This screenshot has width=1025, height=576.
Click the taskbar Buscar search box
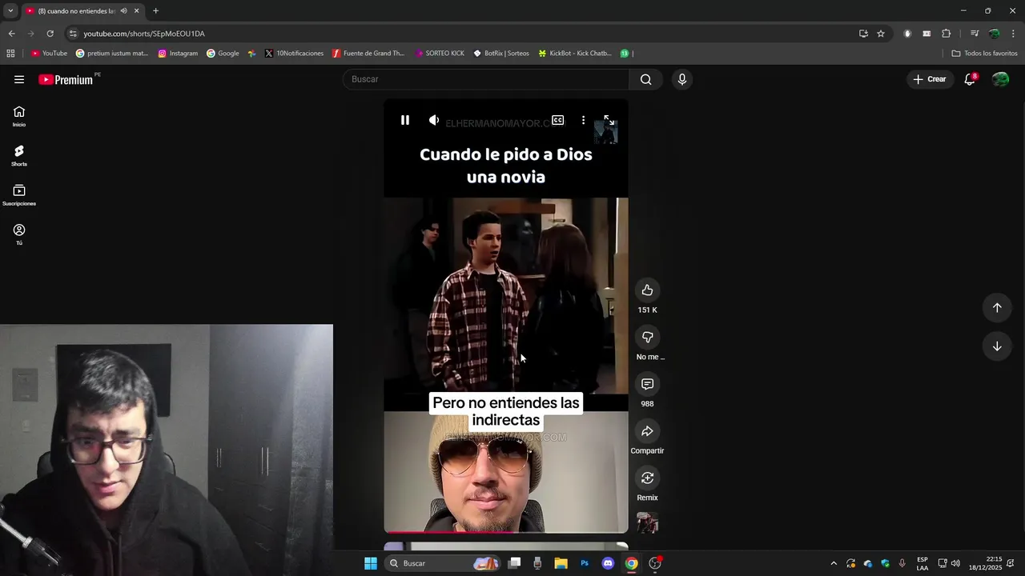tap(443, 563)
